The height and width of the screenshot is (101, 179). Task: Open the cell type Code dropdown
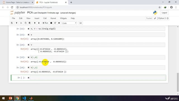tap(69, 23)
